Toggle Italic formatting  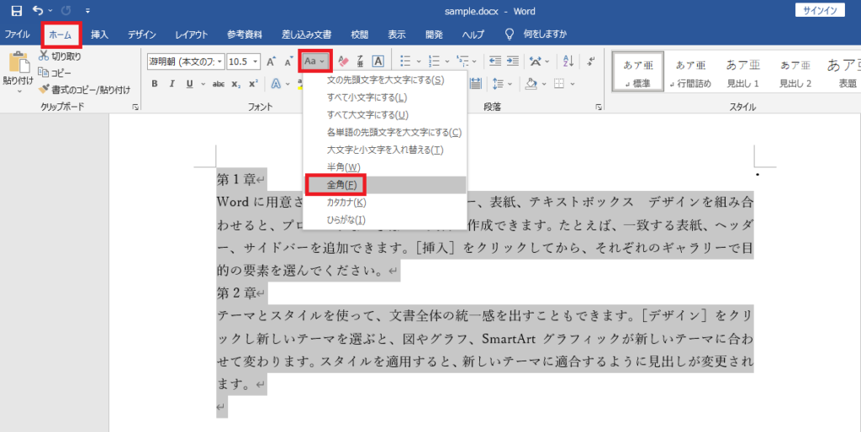point(172,84)
